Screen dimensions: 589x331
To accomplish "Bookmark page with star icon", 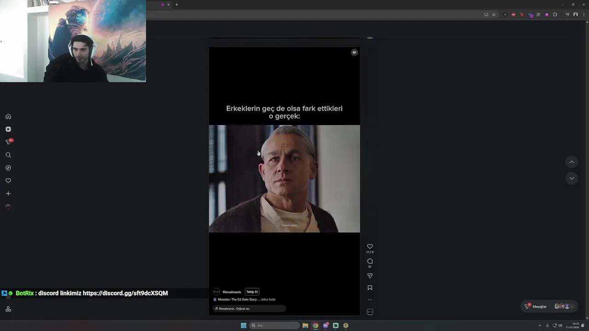I will (x=494, y=15).
